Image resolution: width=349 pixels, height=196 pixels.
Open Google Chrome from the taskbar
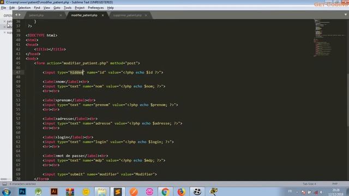(165, 192)
